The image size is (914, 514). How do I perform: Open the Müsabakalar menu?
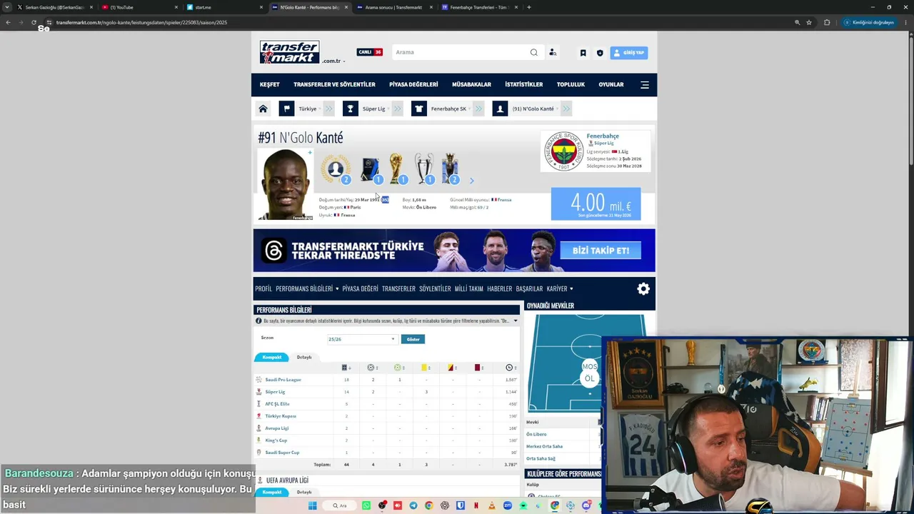click(471, 84)
